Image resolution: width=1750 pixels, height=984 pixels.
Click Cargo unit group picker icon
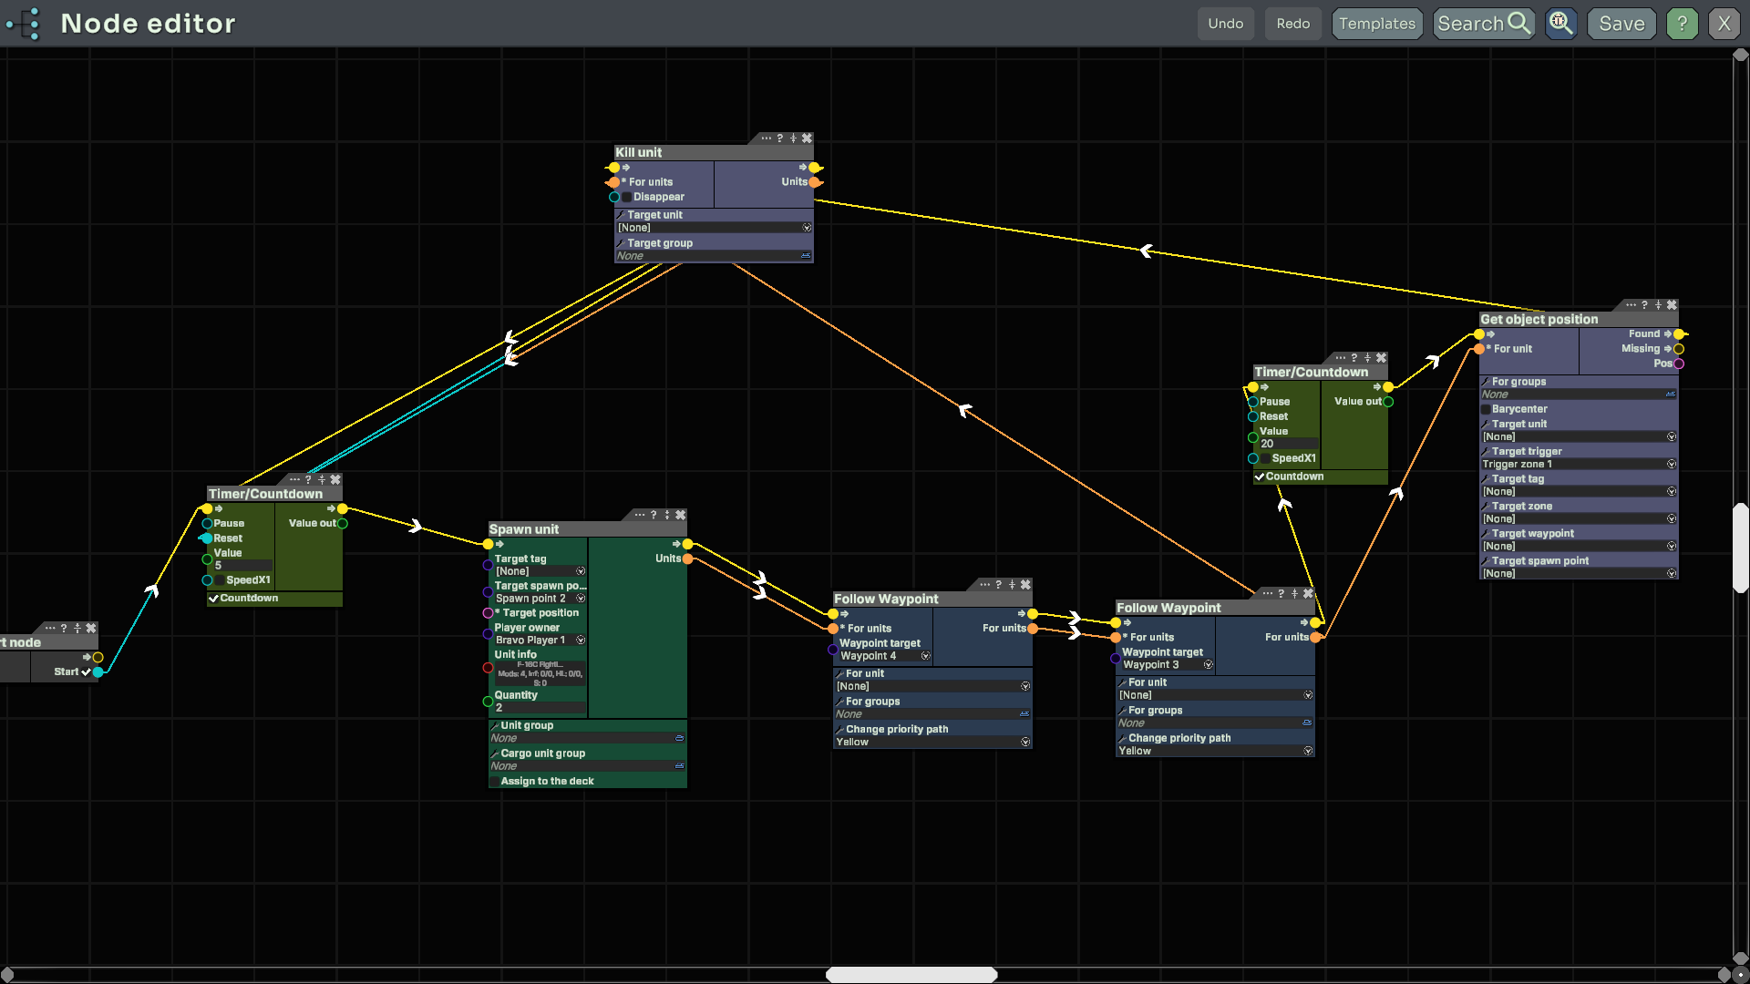[x=679, y=766]
